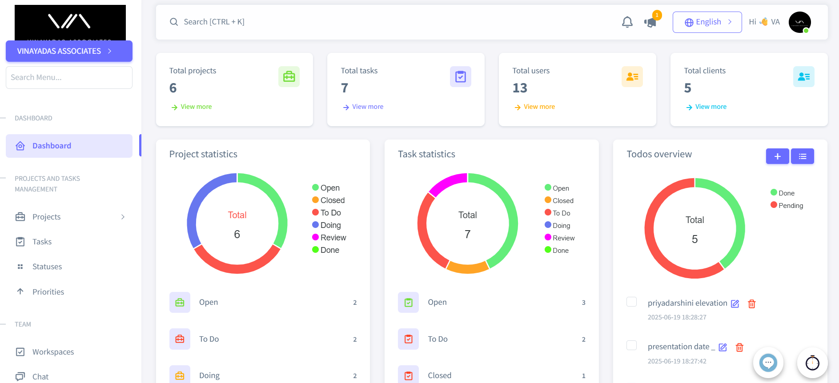The image size is (839, 383).
Task: Focus the Search Menu input field
Action: pos(69,77)
